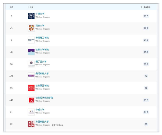Open the 曼彻斯特大学 link

[x=42, y=74]
